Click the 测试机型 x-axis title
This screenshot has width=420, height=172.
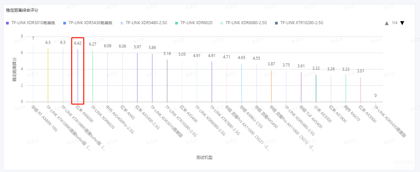click(x=204, y=158)
